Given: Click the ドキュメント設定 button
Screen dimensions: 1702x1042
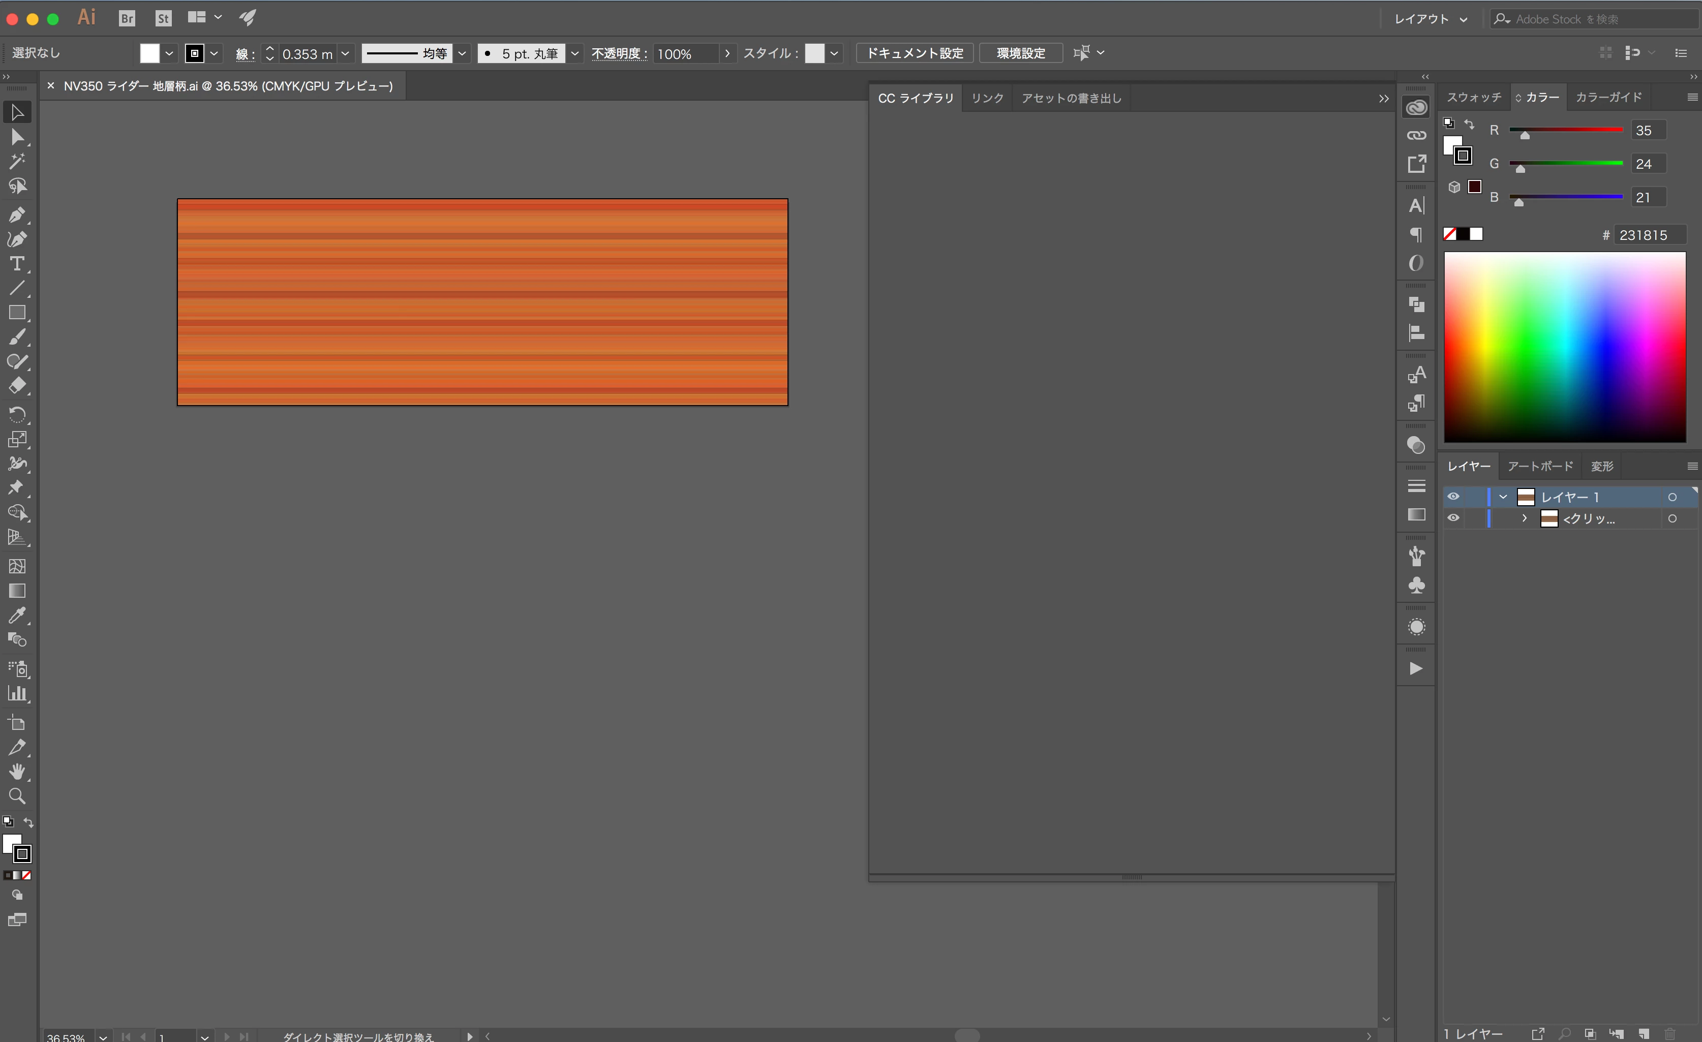Looking at the screenshot, I should [915, 53].
